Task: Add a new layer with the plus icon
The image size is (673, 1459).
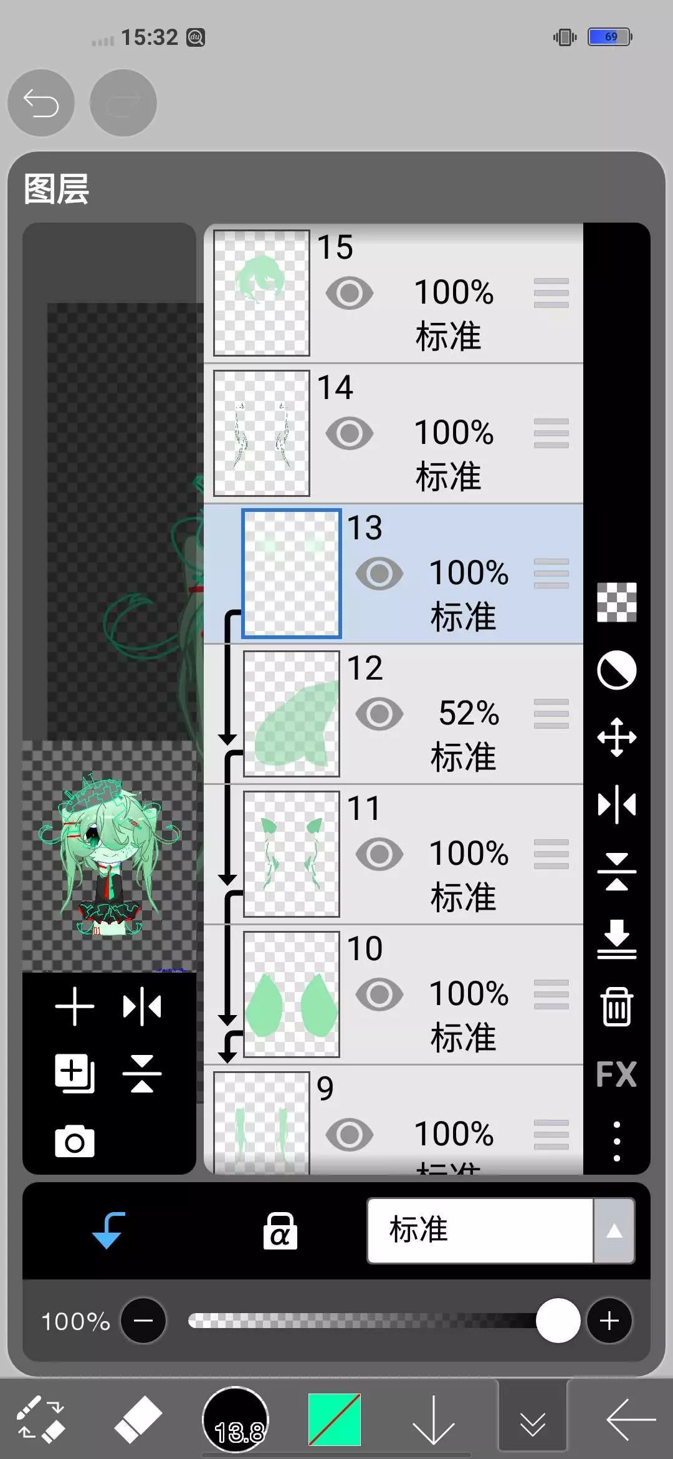Action: tap(75, 1006)
